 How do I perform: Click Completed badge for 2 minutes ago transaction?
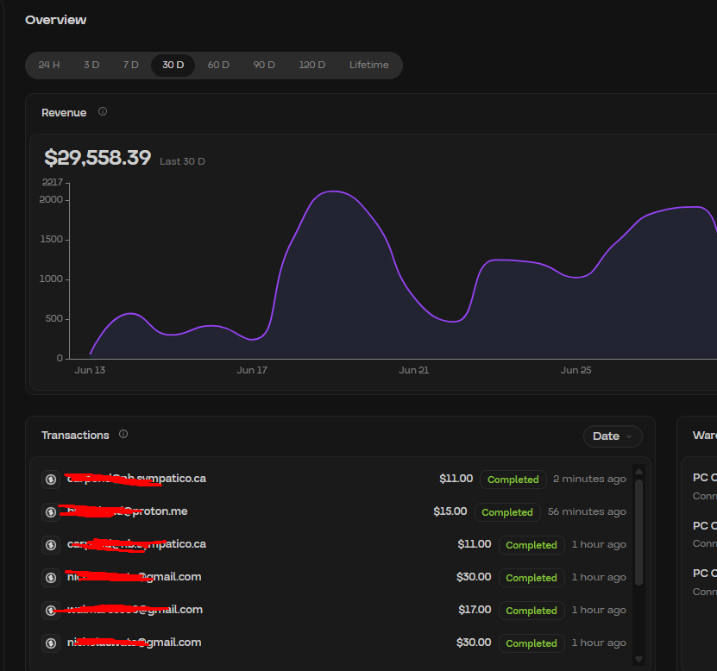(513, 480)
